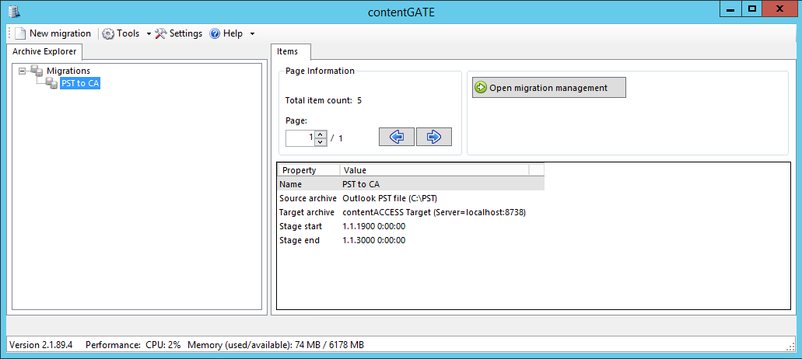Go to next page with right arrow
The height and width of the screenshot is (359, 802).
tap(434, 137)
